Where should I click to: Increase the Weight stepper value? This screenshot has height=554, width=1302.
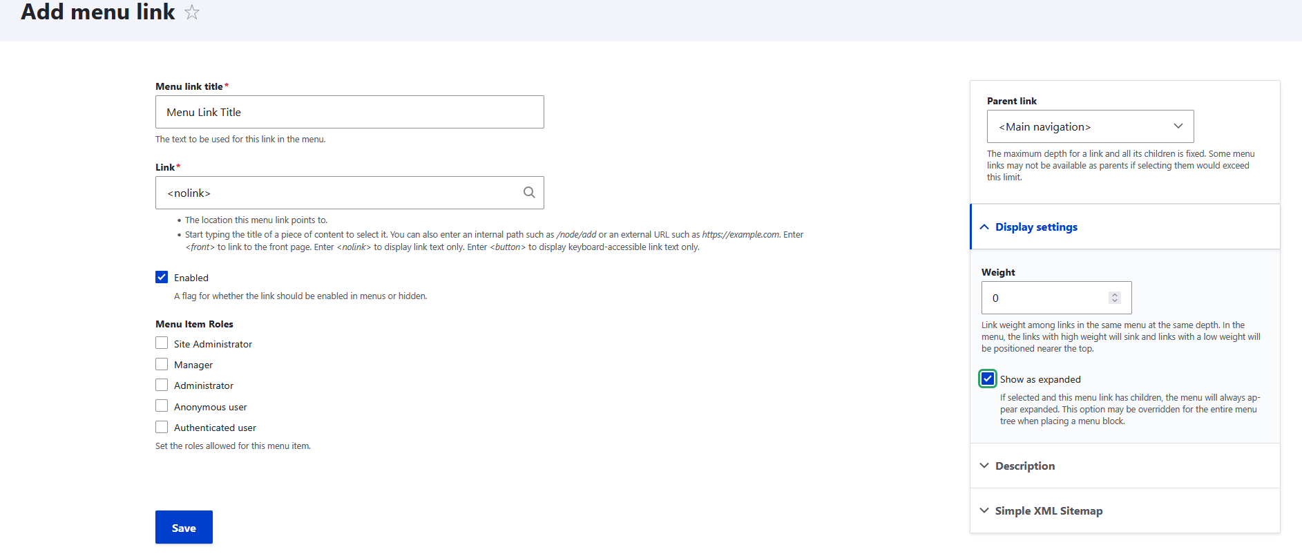1114,294
